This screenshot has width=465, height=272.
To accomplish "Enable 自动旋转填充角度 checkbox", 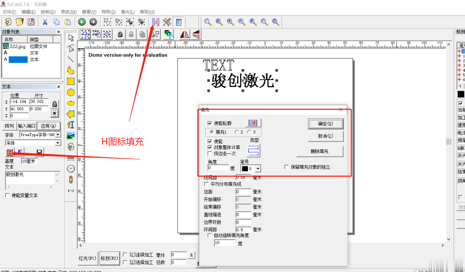I will coord(210,235).
